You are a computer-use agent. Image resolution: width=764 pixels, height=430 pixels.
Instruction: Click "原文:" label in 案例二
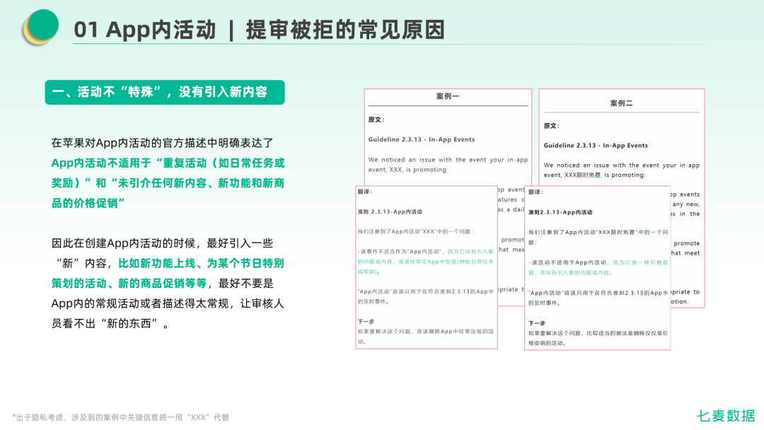(x=552, y=126)
